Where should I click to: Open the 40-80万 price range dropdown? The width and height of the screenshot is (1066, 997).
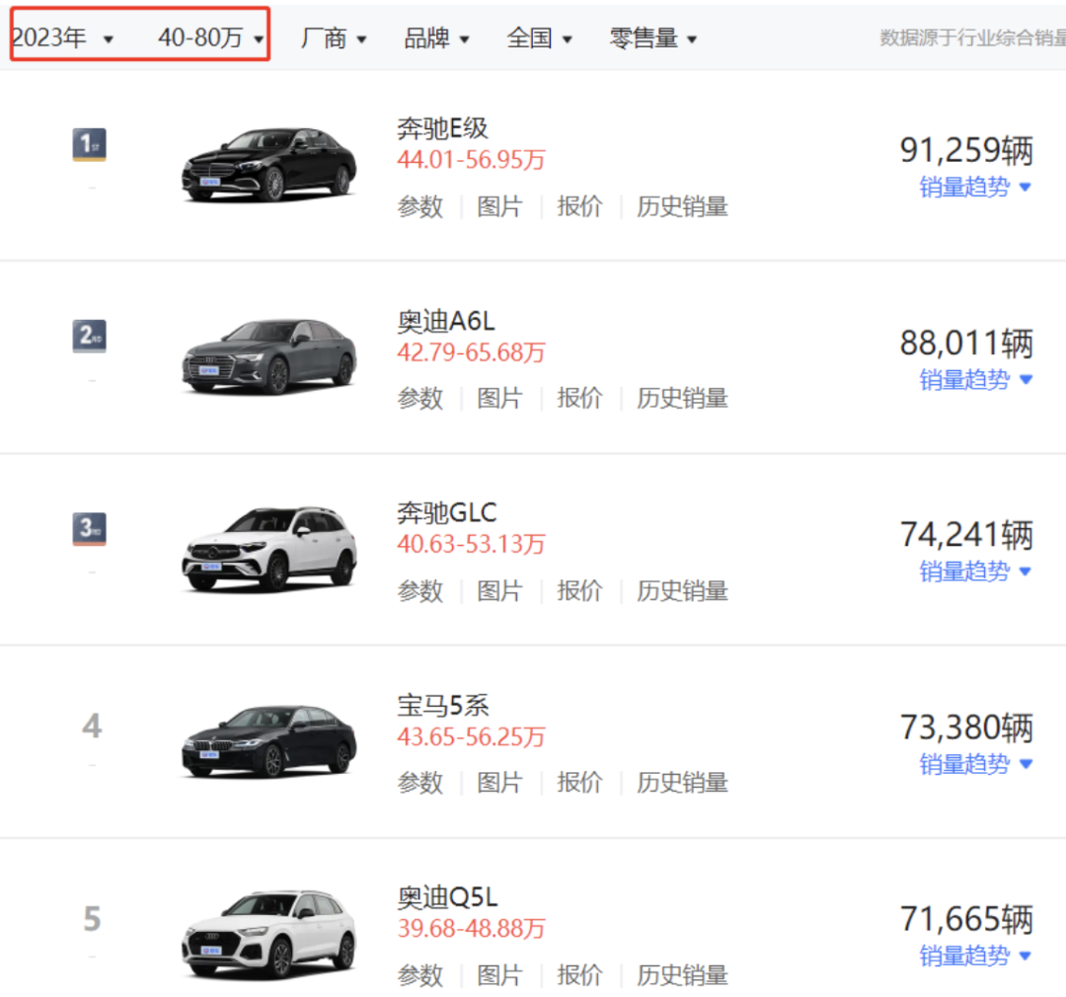point(211,38)
